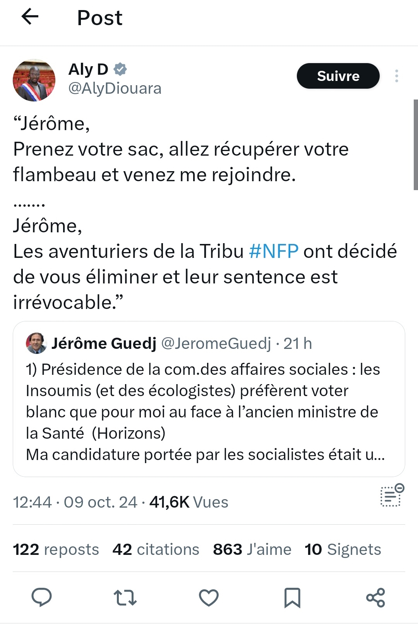
Task: Go back with the arrow icon
Action: click(30, 17)
